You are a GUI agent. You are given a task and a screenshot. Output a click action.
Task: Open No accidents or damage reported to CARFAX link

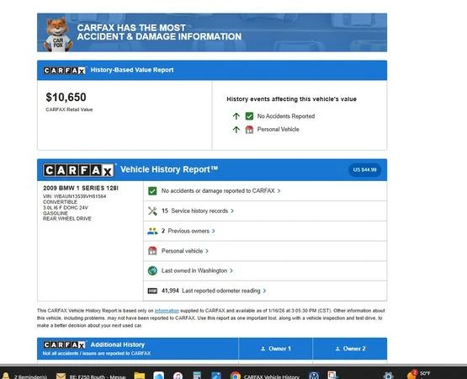[218, 191]
